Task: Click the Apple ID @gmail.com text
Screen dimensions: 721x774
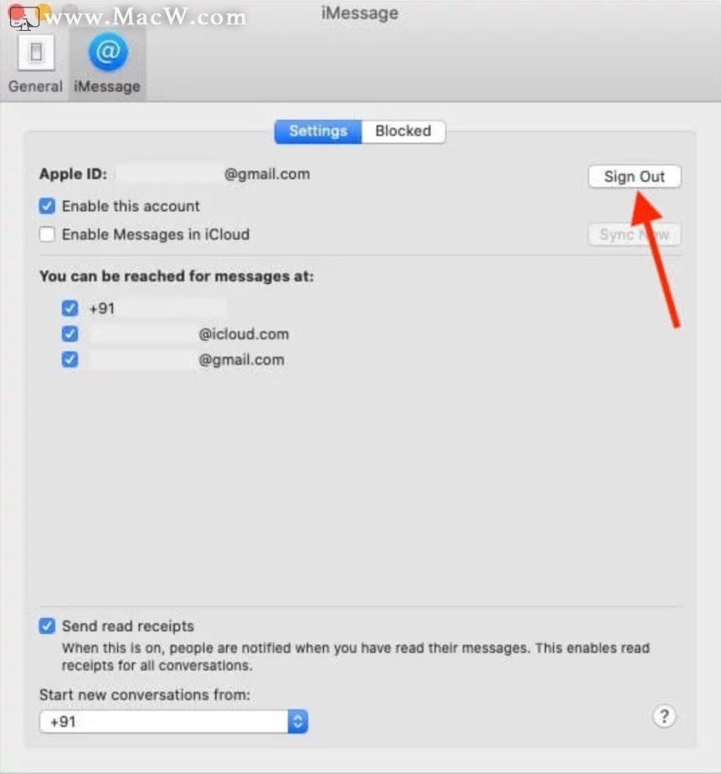Action: coord(267,174)
